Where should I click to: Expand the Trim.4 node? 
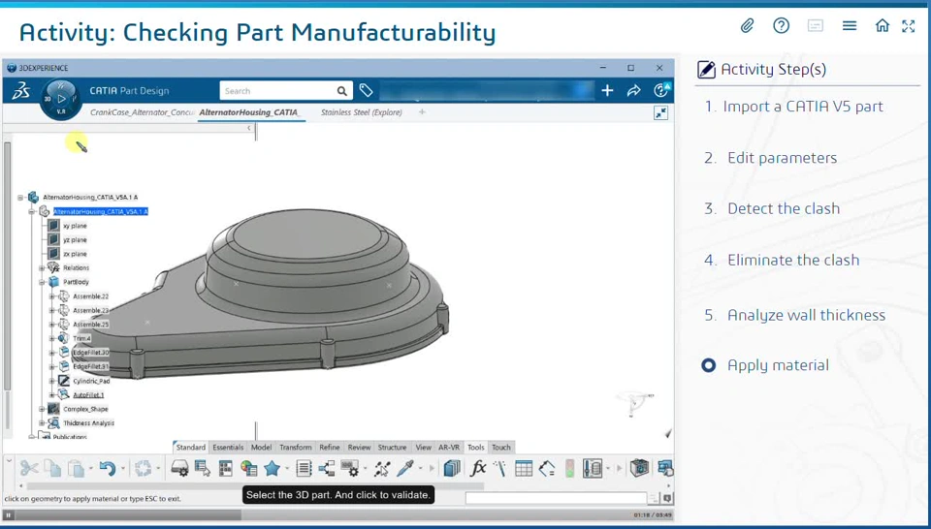click(x=51, y=339)
